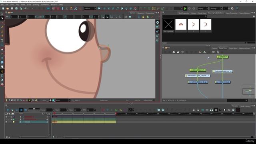Click the yellow lock icon in the camera toolbar

(x=143, y=17)
